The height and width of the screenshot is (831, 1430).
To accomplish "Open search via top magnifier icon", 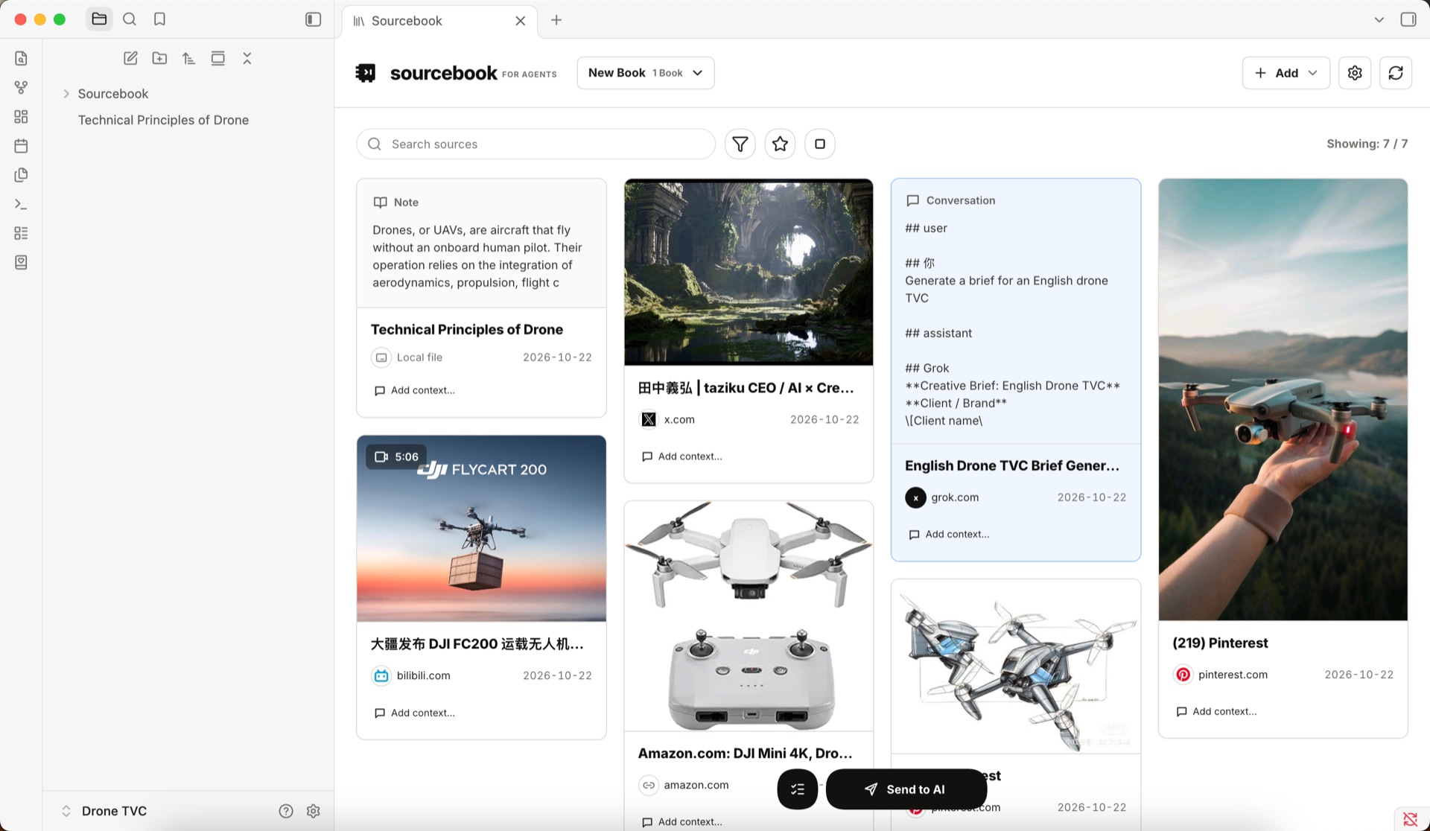I will (130, 19).
